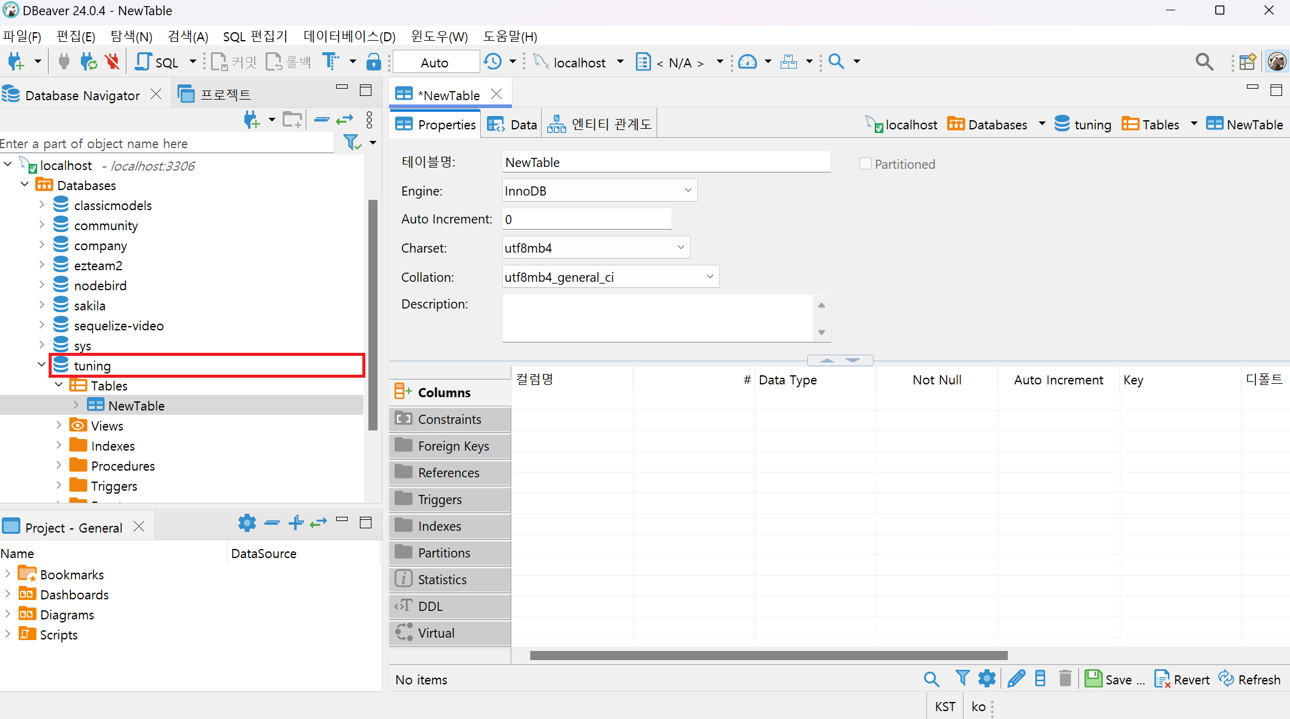Click the delete trash icon in bottom bar
1290x719 pixels.
[x=1065, y=679]
